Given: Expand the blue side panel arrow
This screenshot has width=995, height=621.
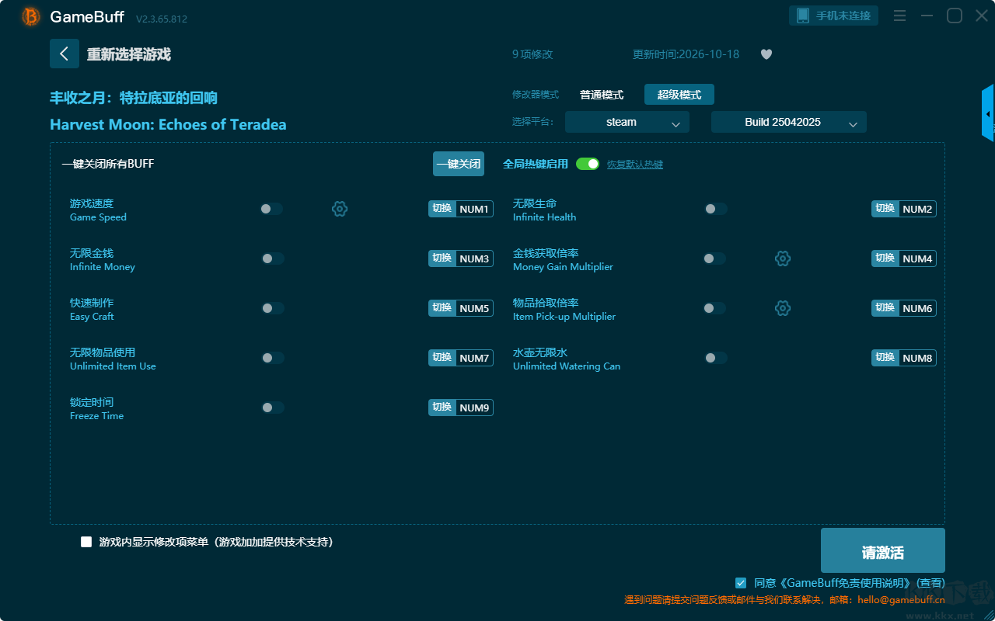Looking at the screenshot, I should [x=988, y=113].
